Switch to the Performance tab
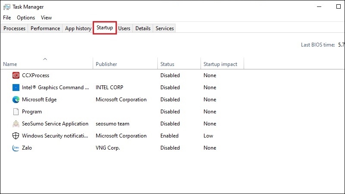This screenshot has height=194, width=345. (x=45, y=28)
